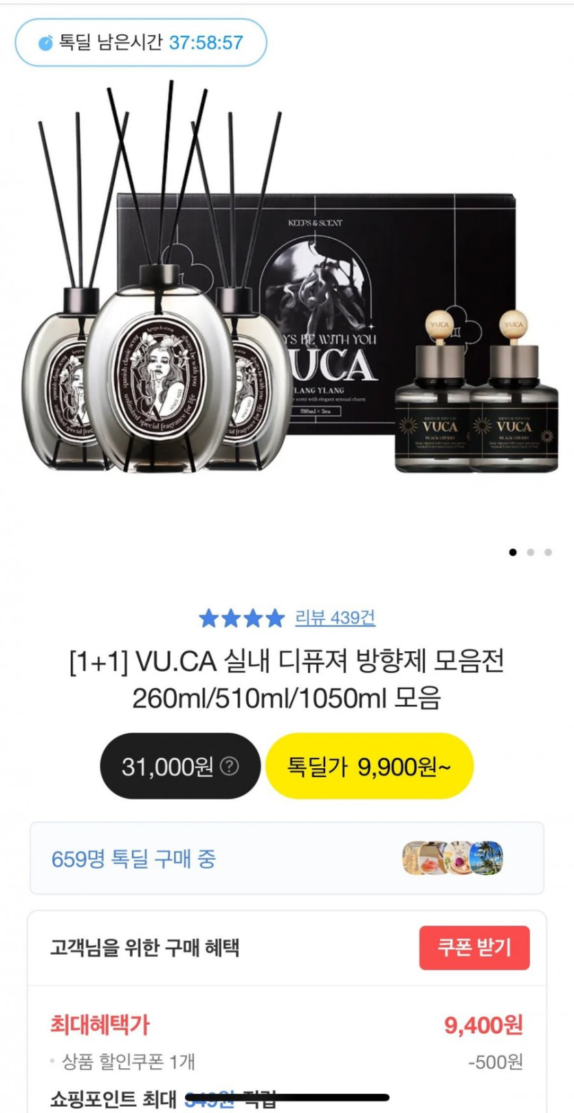The image size is (574, 1113).
Task: Tap the 최대혜택가 9,400원 price row
Action: [x=287, y=1025]
